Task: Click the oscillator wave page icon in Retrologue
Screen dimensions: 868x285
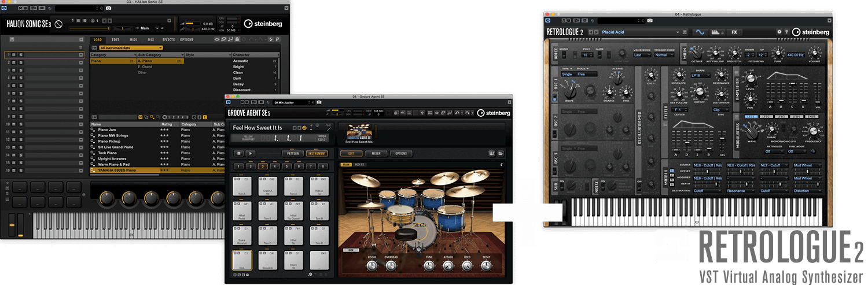Action: coord(700,32)
